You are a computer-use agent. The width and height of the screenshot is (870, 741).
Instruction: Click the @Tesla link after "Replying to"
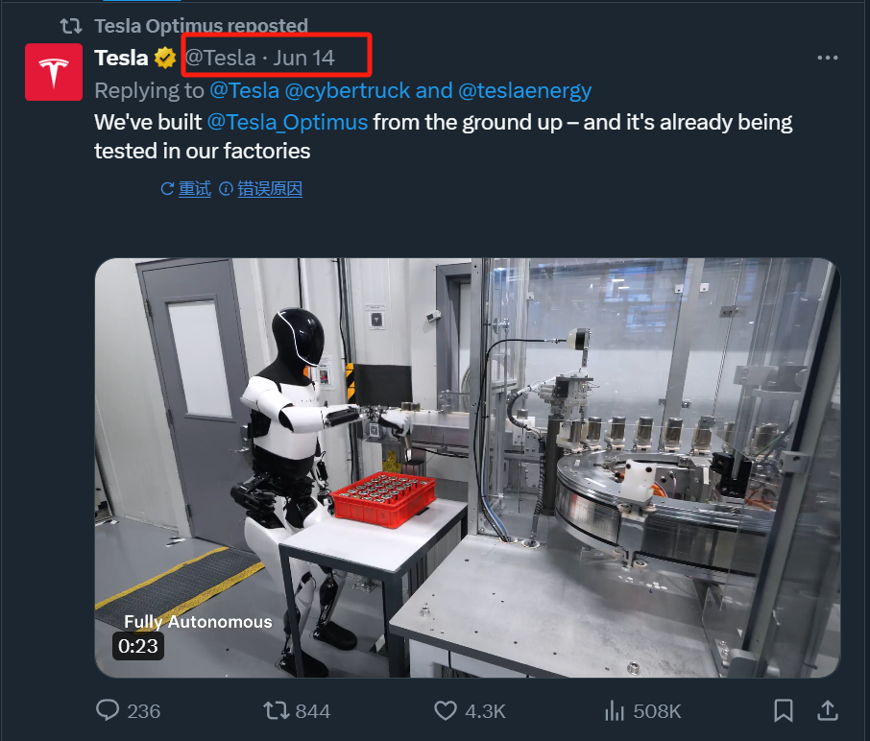click(244, 91)
